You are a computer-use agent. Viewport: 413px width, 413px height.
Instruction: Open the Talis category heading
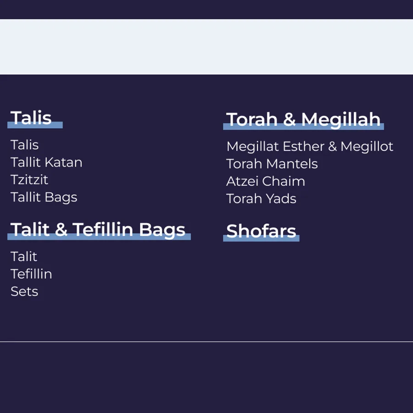31,118
